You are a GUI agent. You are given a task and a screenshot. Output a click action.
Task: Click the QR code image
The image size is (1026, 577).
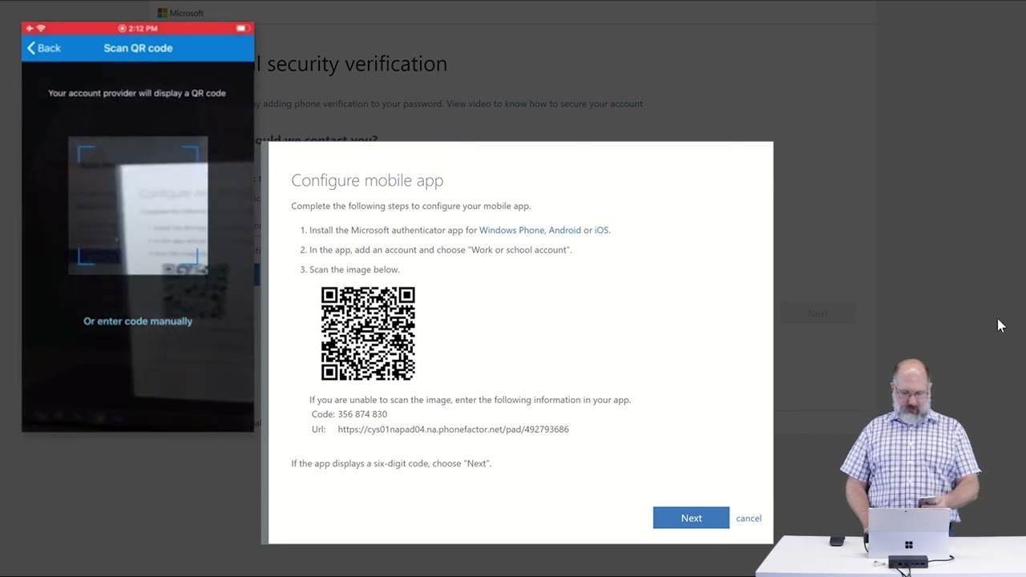(368, 333)
